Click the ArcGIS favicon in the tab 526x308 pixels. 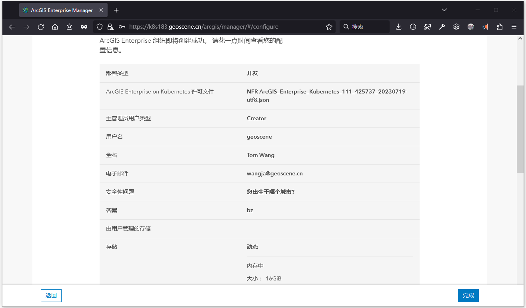pyautogui.click(x=26, y=10)
